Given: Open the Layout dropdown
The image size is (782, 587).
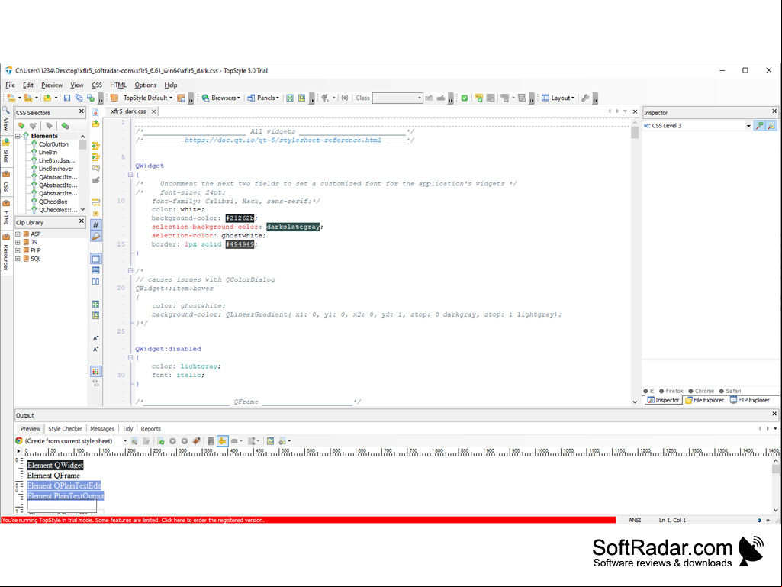Looking at the screenshot, I should coord(558,98).
